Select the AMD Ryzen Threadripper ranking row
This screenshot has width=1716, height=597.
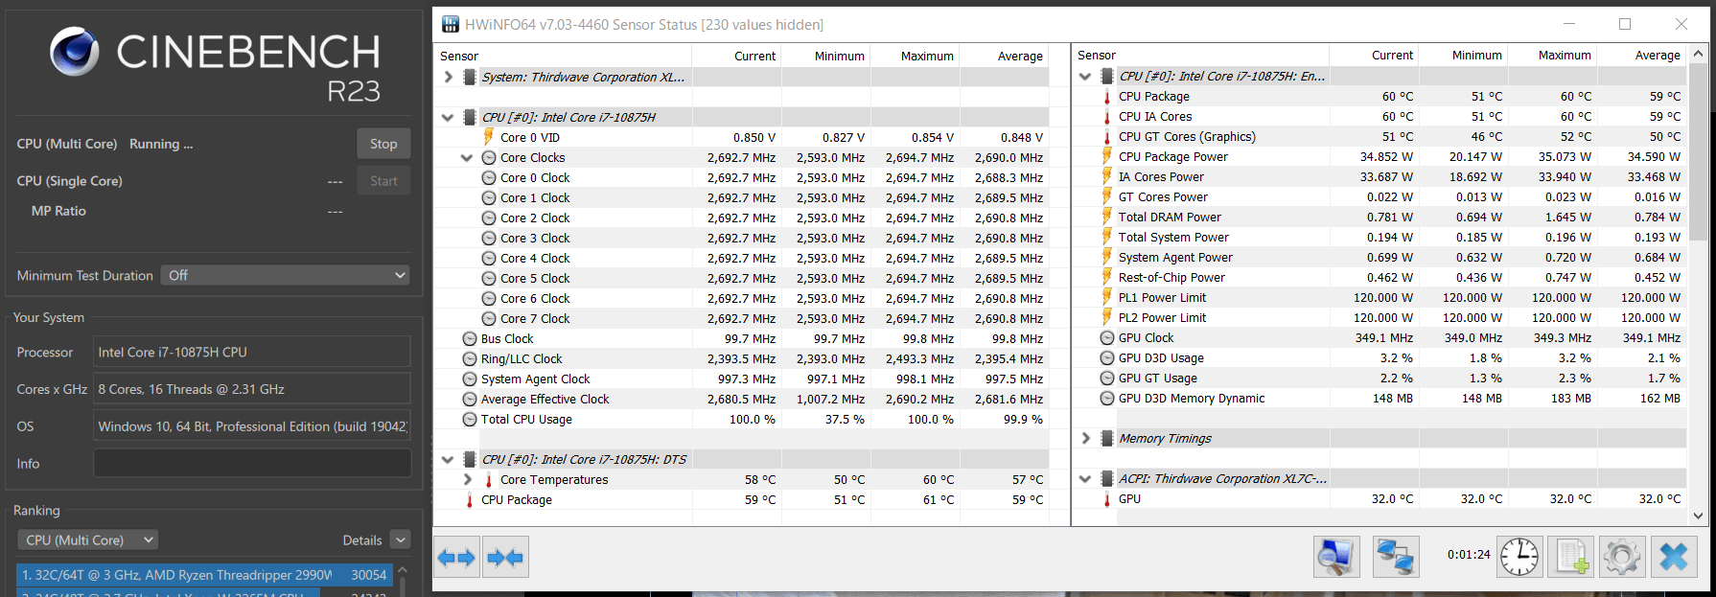204,575
